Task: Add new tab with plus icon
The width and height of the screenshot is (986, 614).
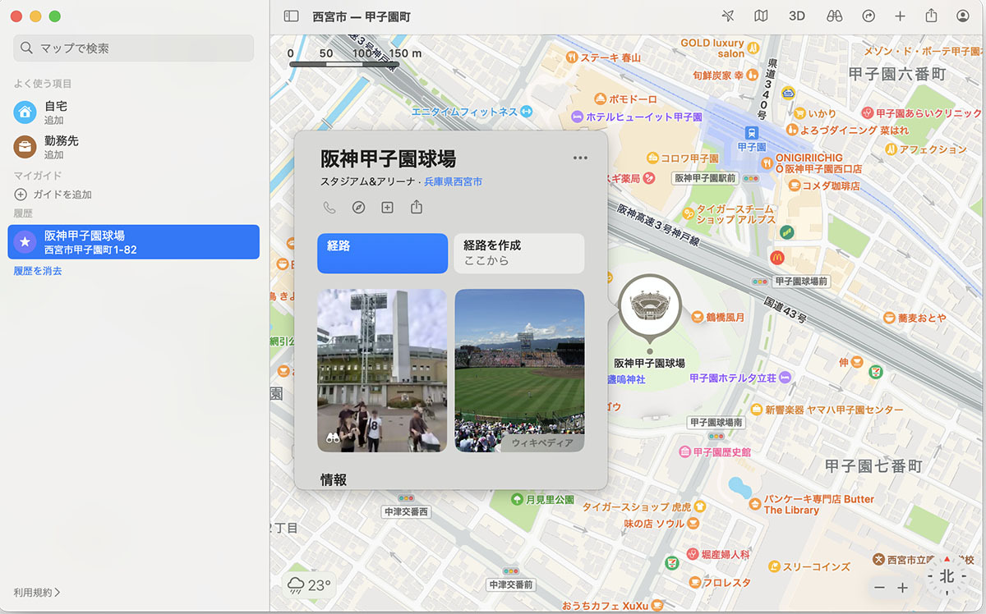Action: coord(900,16)
